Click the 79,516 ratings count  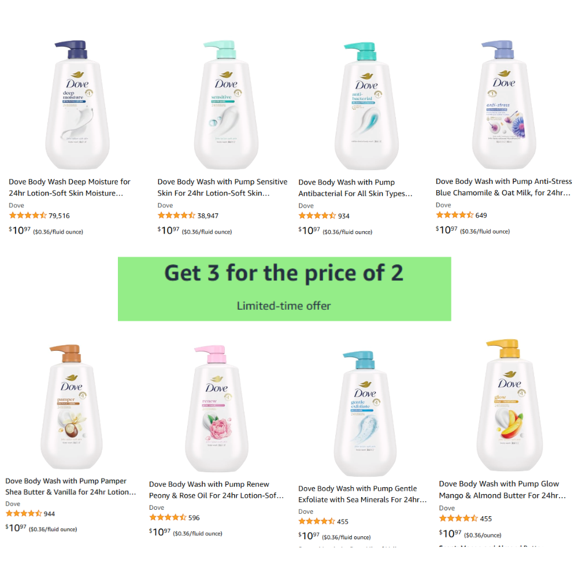(59, 216)
